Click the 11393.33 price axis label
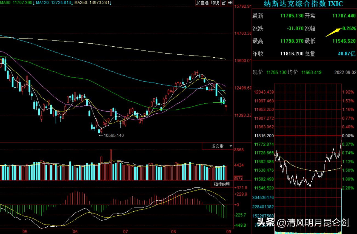Viewport: 357px width, 234px height. 243,115
